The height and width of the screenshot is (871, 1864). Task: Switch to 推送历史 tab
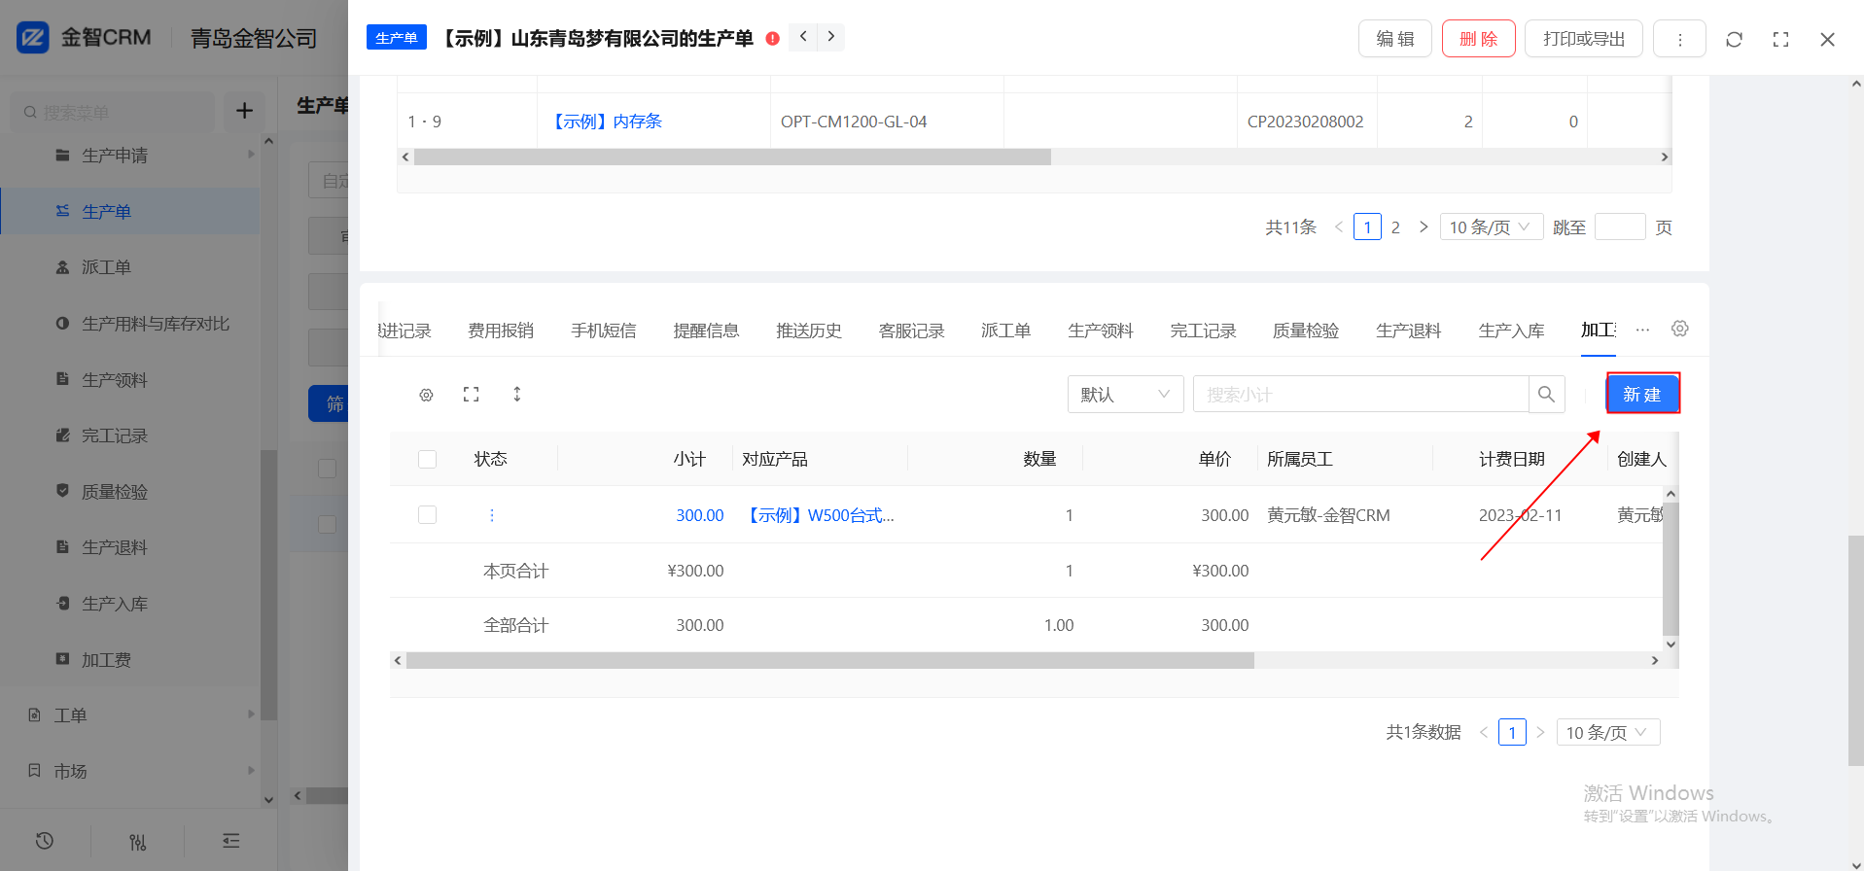pyautogui.click(x=809, y=331)
